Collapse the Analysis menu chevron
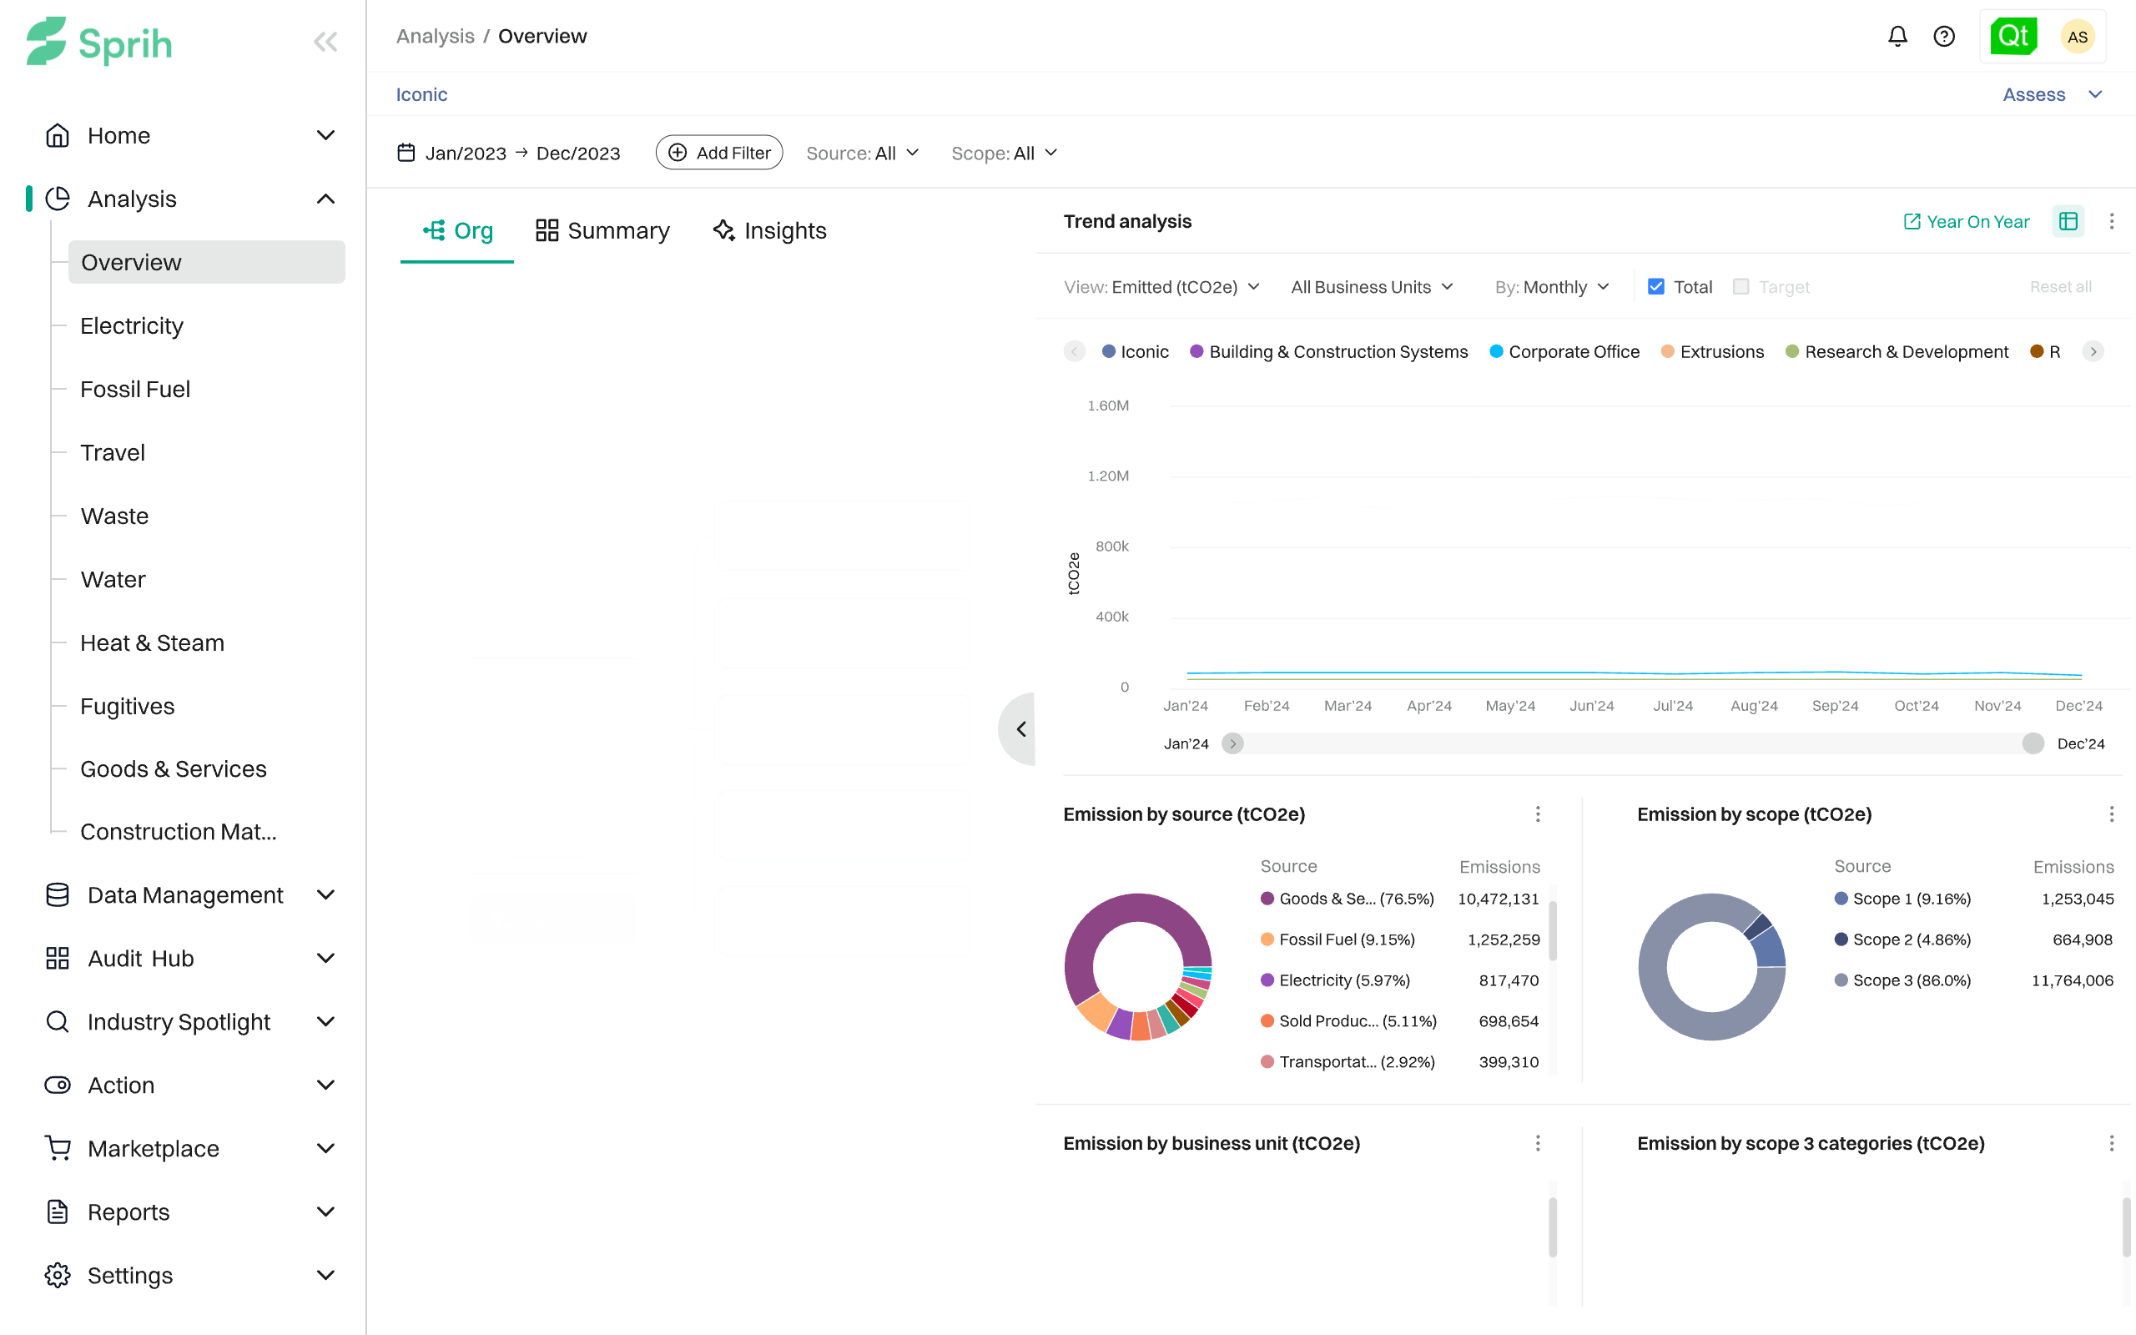2136x1335 pixels. [325, 199]
